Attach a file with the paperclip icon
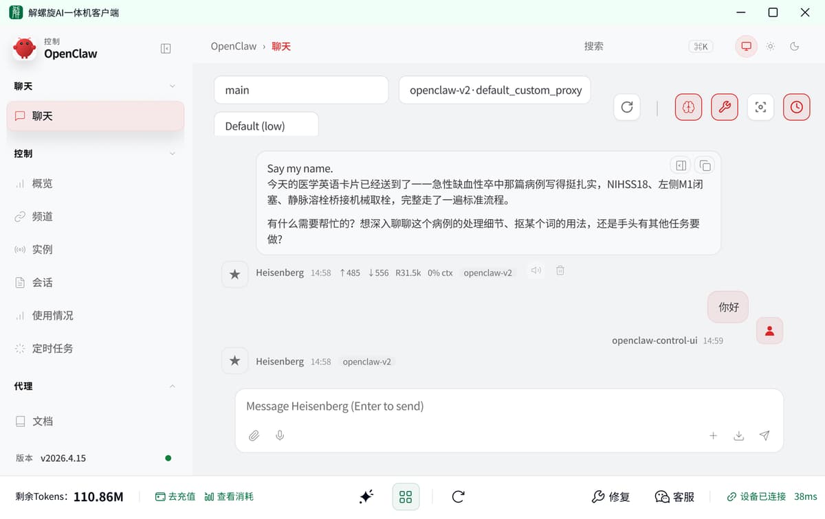The width and height of the screenshot is (825, 519). (254, 435)
